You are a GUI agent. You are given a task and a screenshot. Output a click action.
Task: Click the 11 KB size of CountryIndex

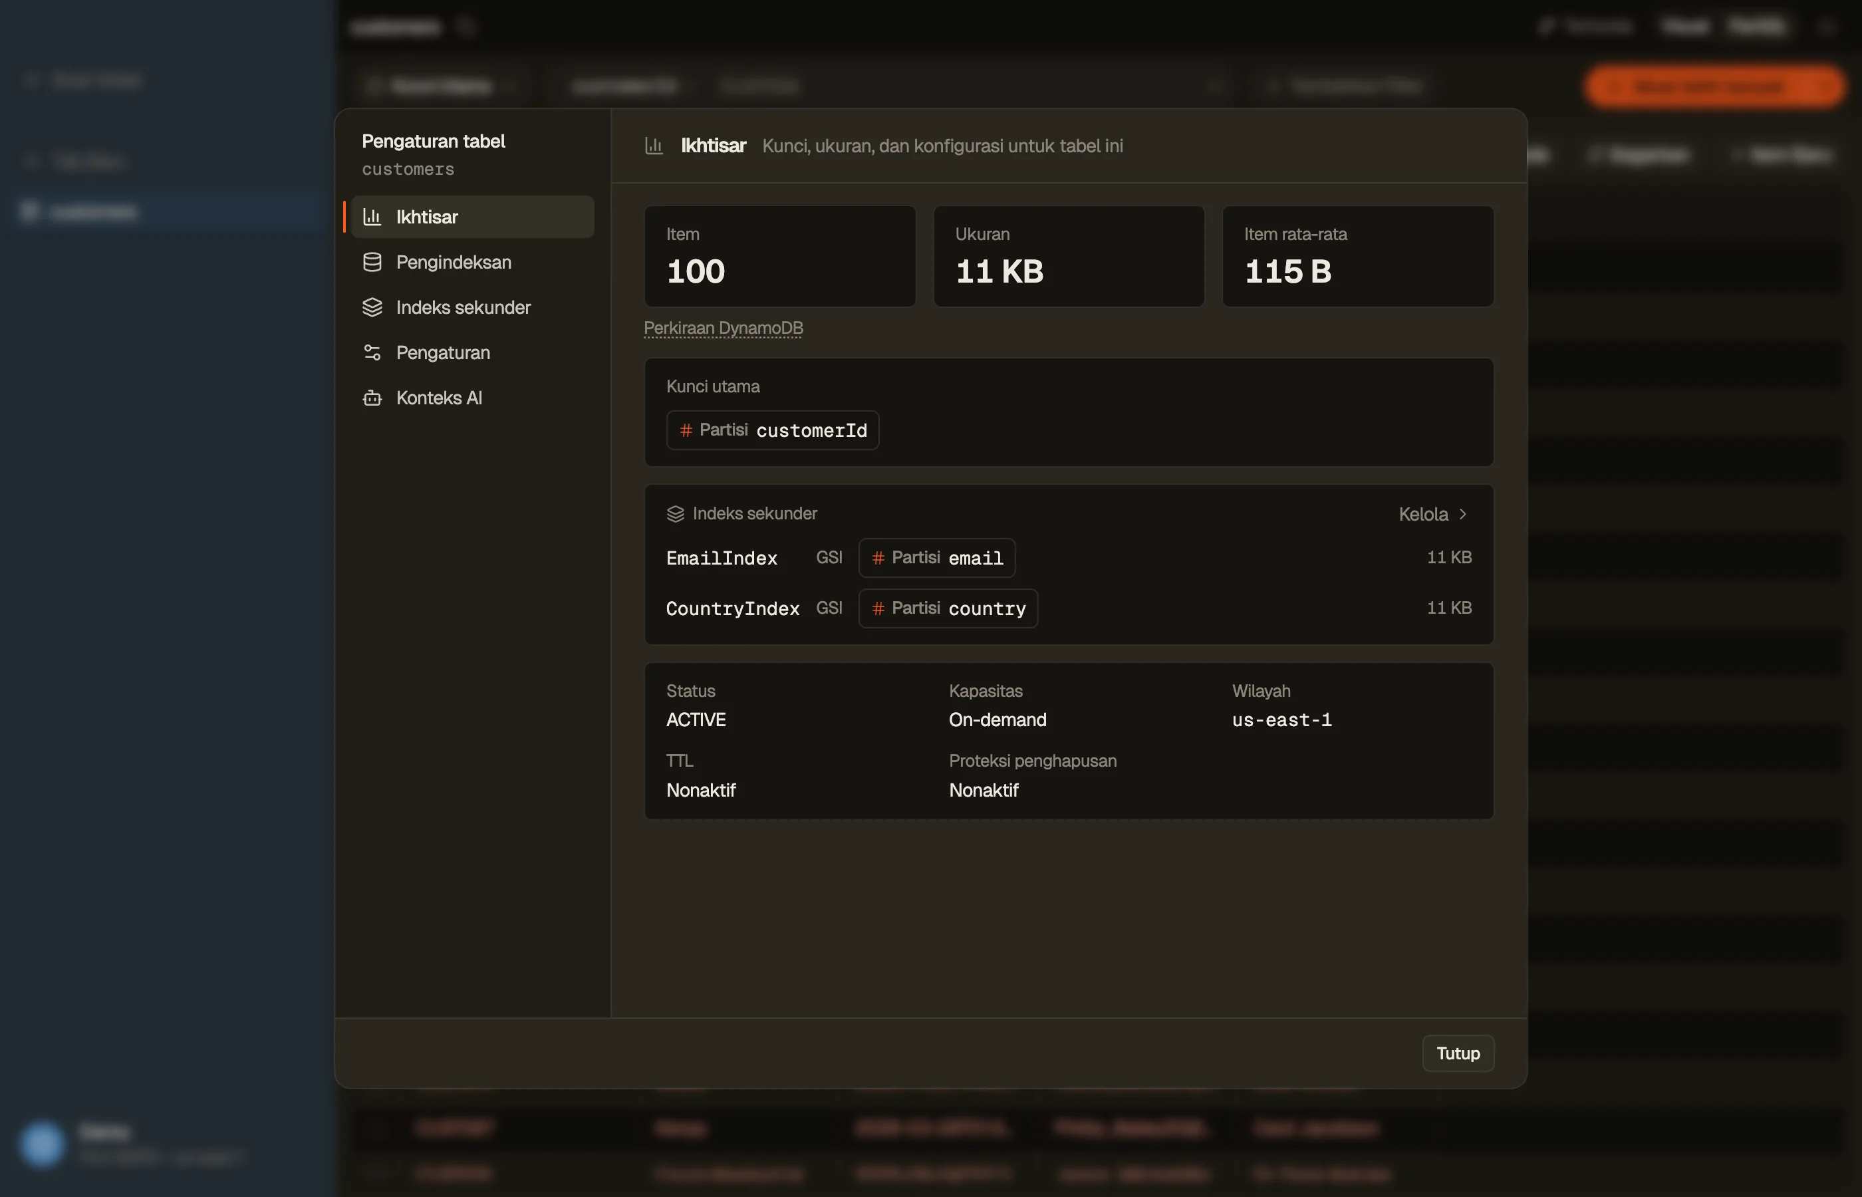pyautogui.click(x=1448, y=608)
